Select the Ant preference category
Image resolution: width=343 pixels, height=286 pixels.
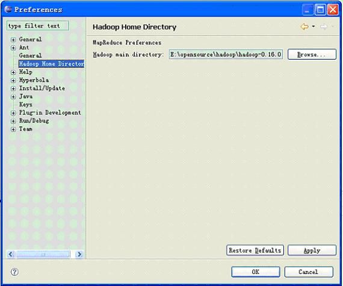24,48
